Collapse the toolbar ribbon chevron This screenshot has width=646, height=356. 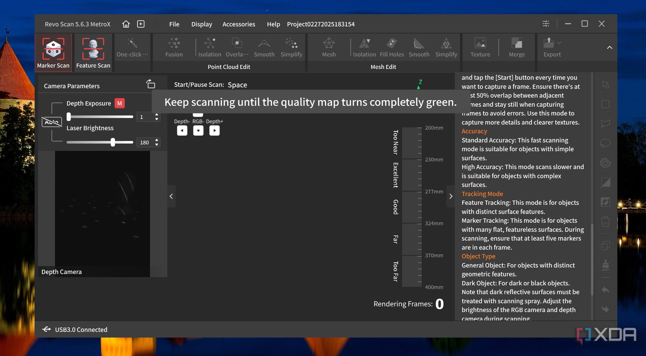click(x=609, y=47)
